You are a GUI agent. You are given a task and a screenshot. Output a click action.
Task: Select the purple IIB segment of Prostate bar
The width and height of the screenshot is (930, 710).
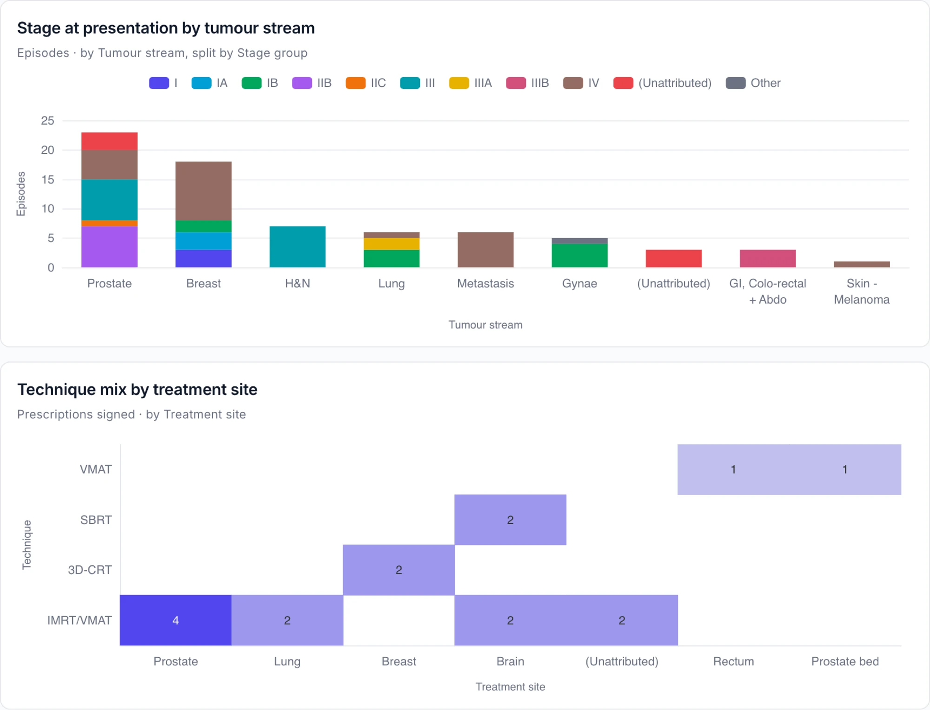click(x=109, y=247)
